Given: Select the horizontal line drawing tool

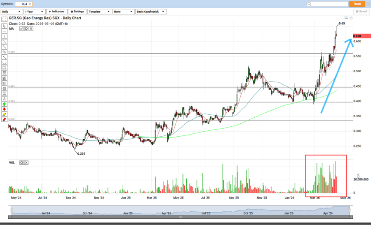Looking at the screenshot, I should pyautogui.click(x=4, y=31).
